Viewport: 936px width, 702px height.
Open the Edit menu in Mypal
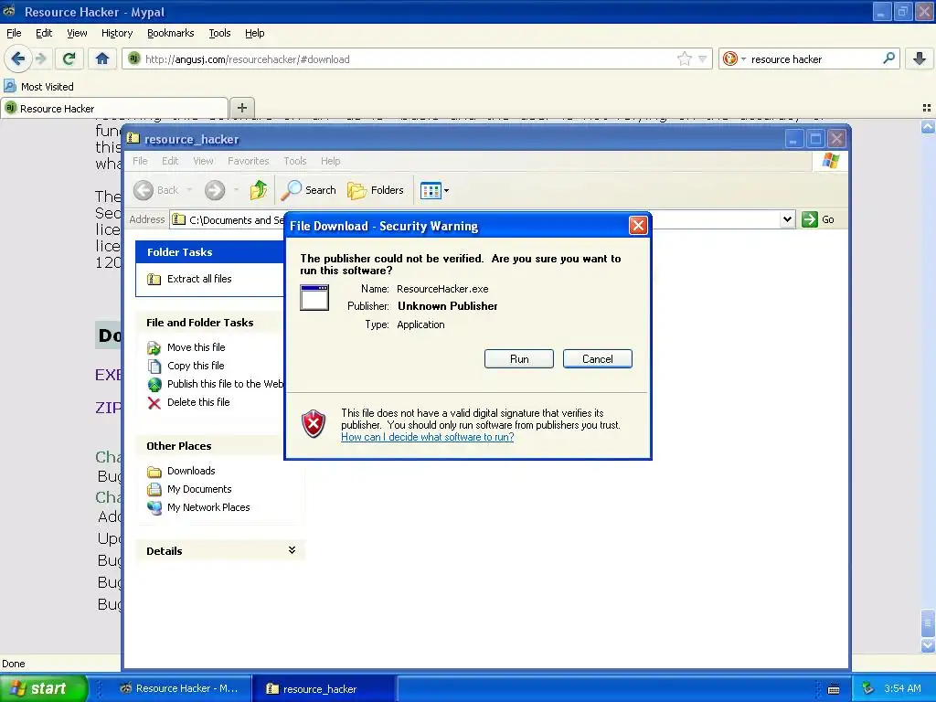click(44, 33)
